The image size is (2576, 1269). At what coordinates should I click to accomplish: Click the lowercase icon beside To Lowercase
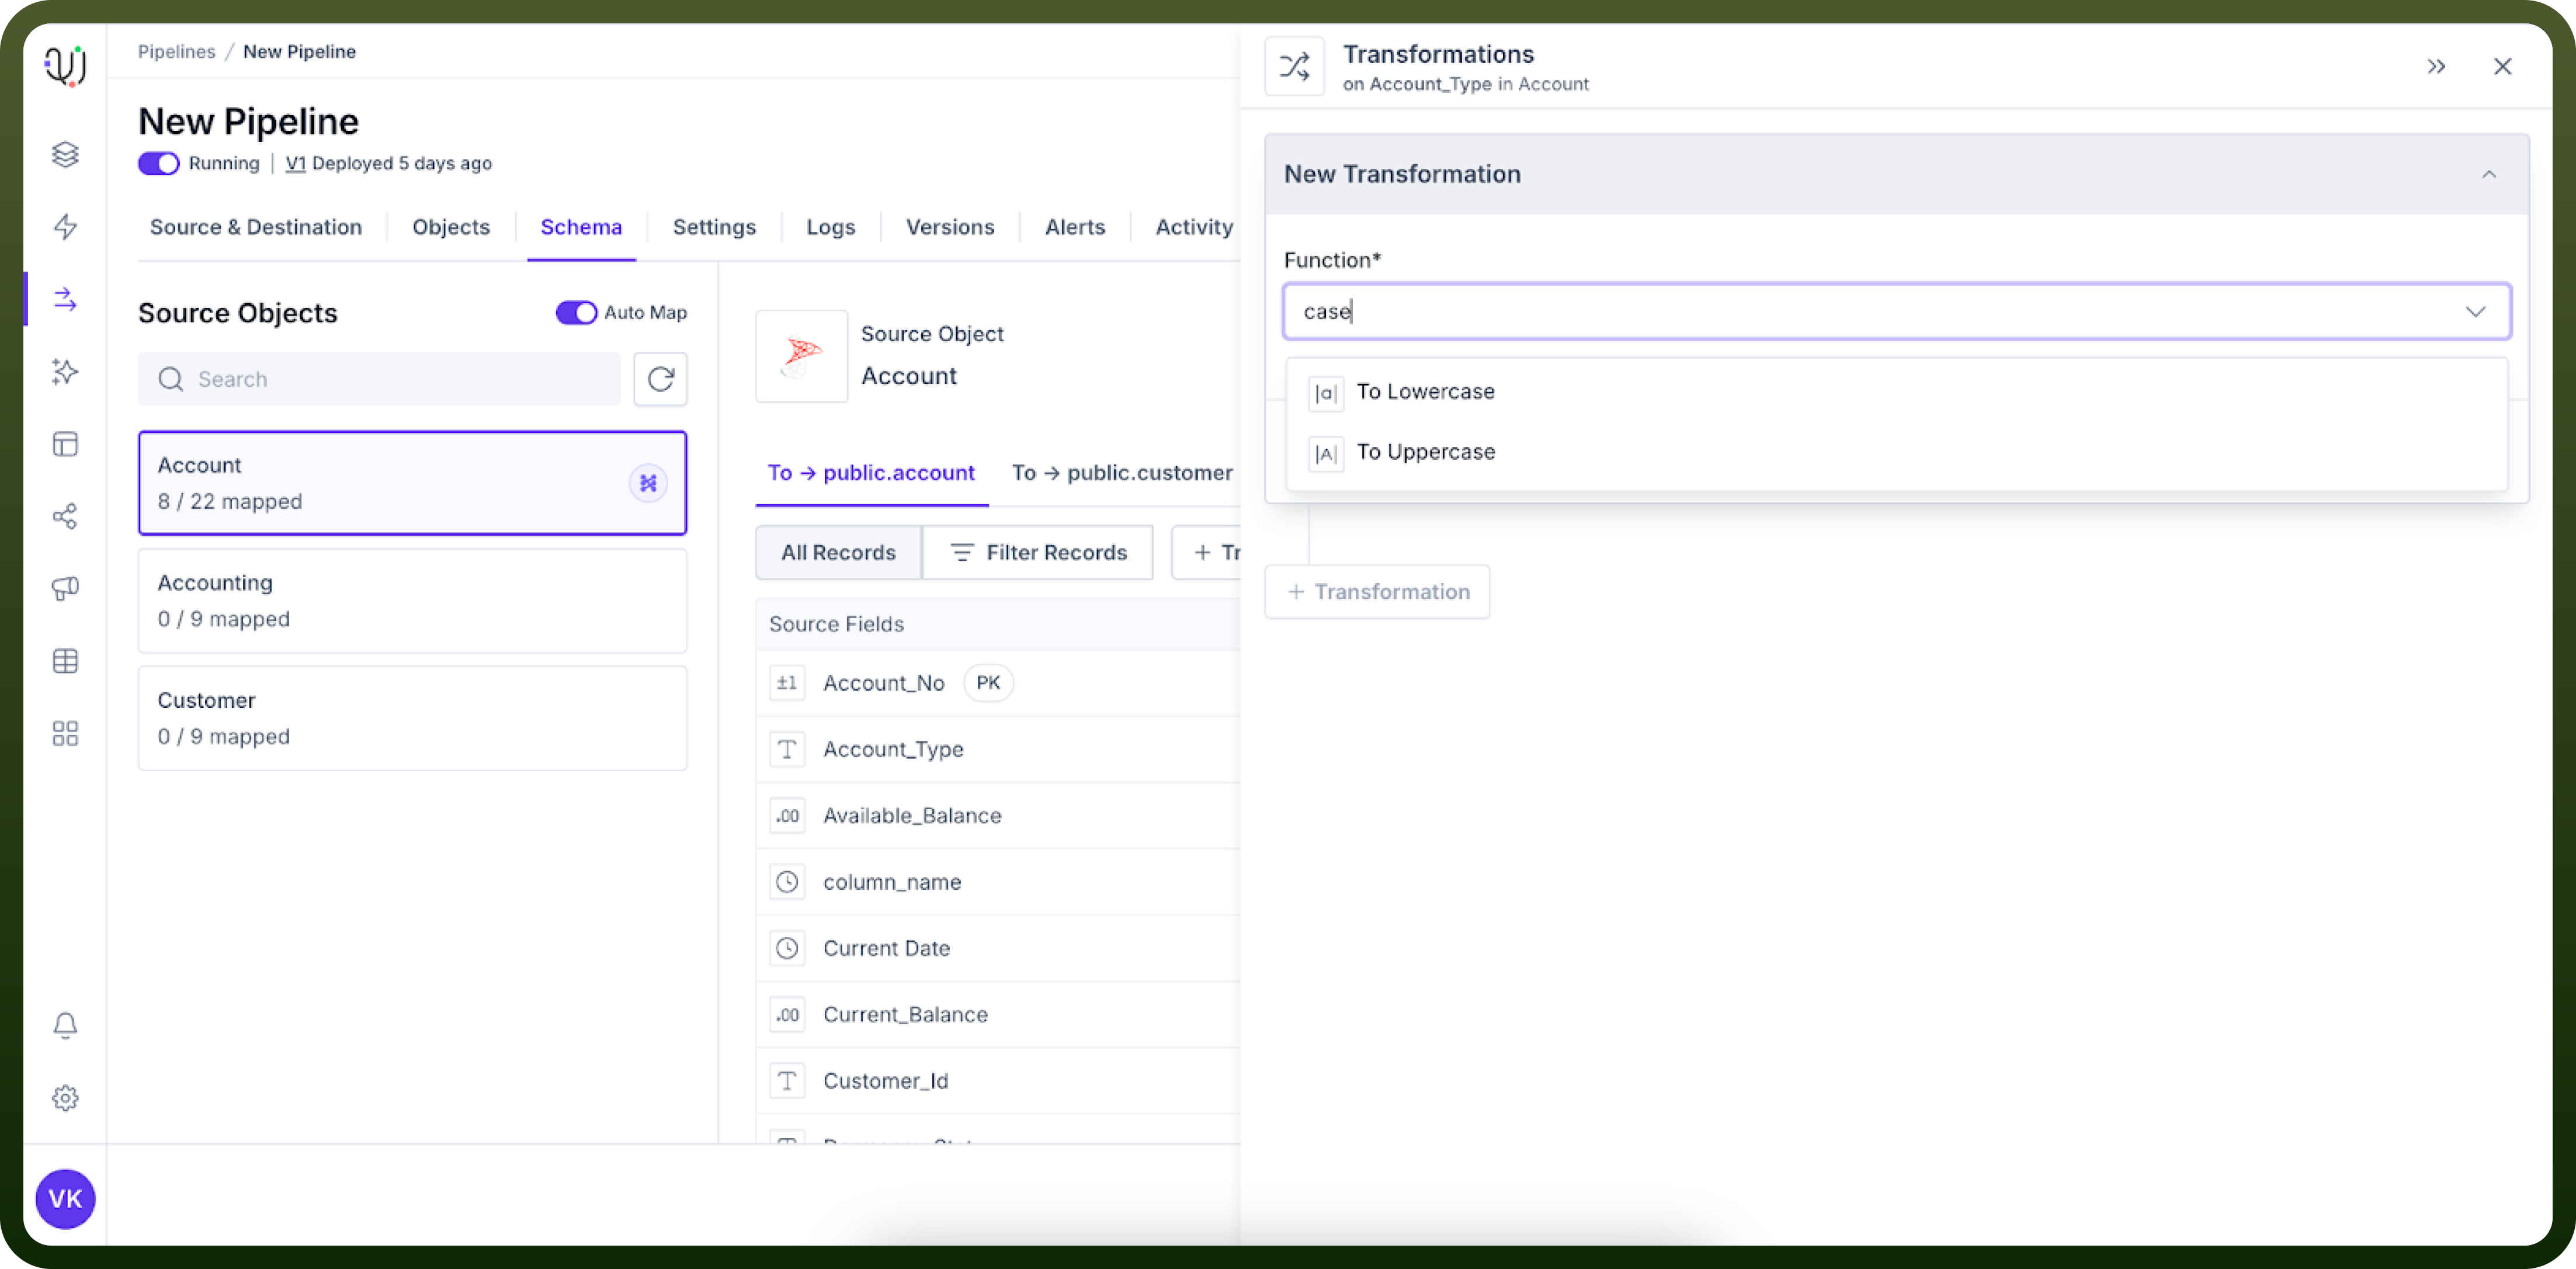tap(1325, 393)
